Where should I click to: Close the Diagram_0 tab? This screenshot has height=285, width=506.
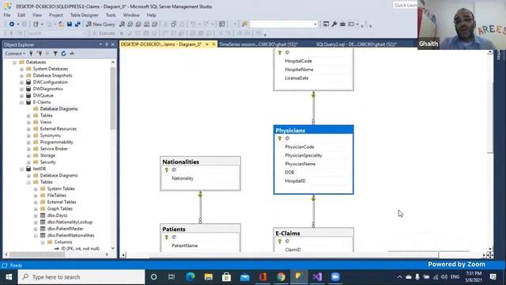(213, 44)
